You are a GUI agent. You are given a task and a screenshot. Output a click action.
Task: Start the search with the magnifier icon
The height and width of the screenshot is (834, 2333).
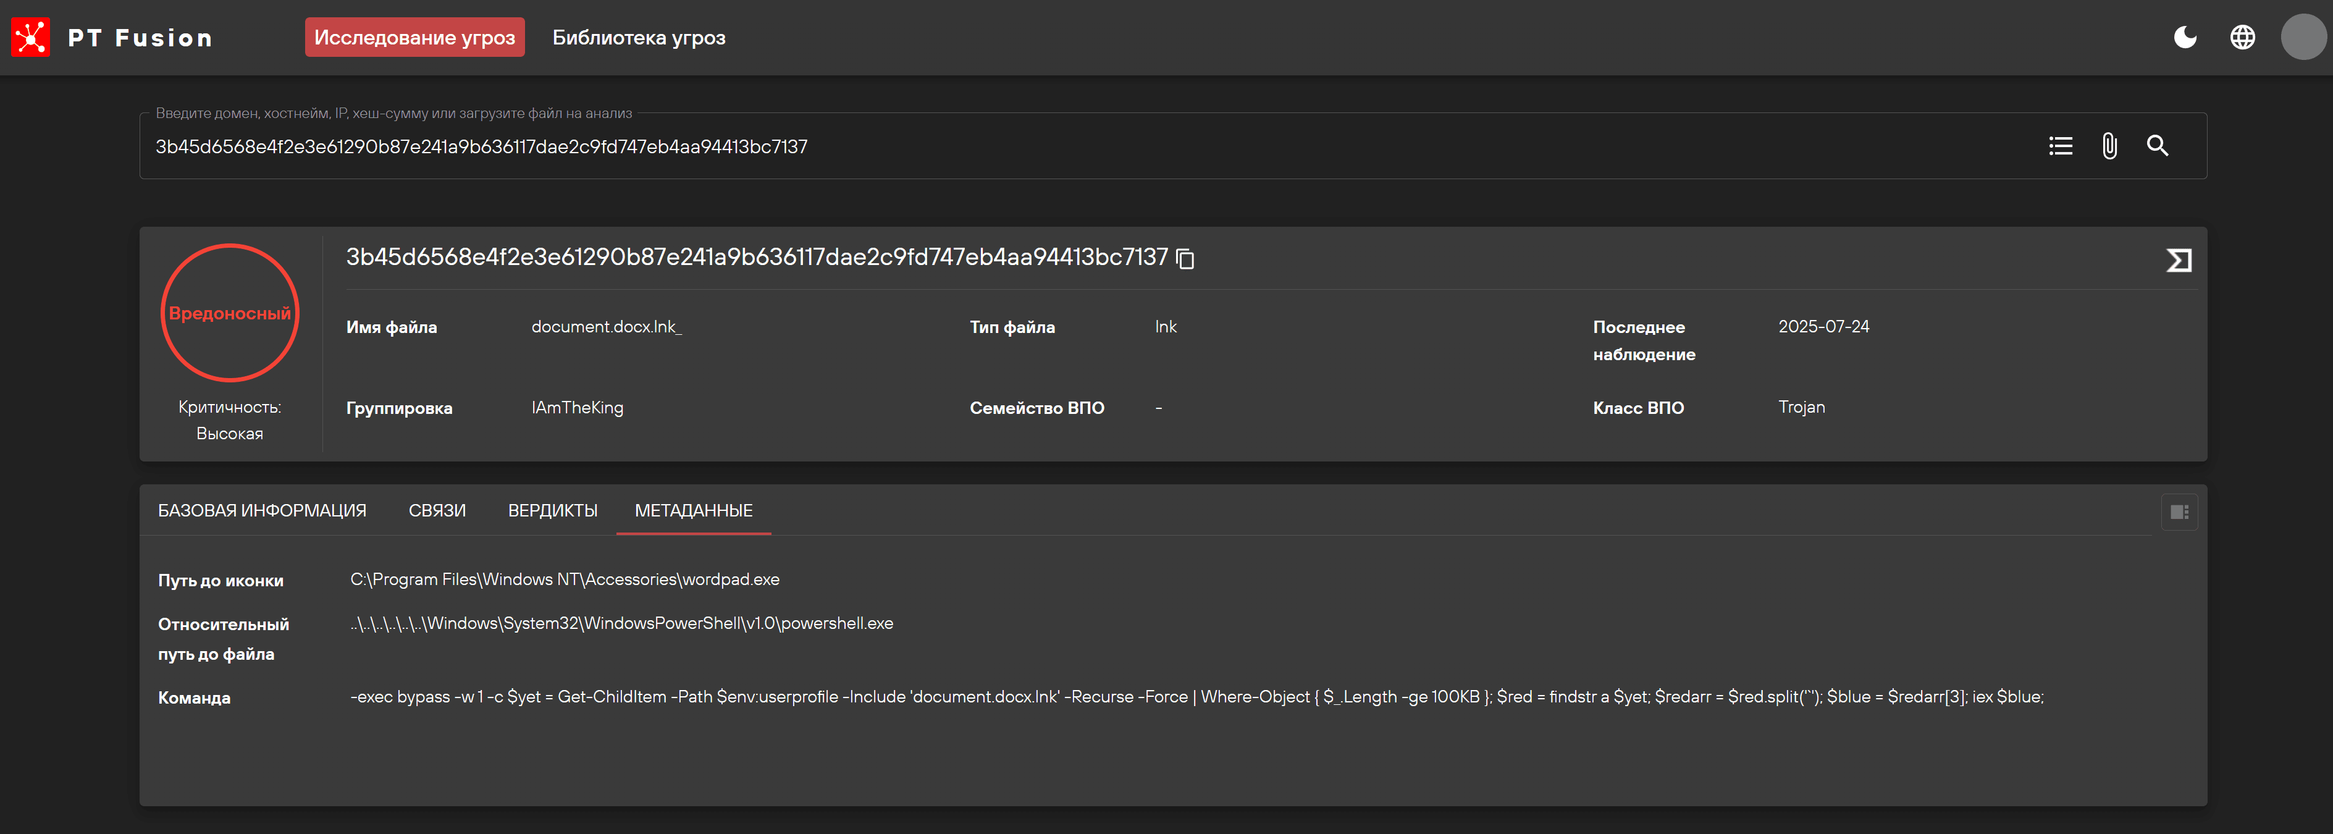click(2158, 146)
